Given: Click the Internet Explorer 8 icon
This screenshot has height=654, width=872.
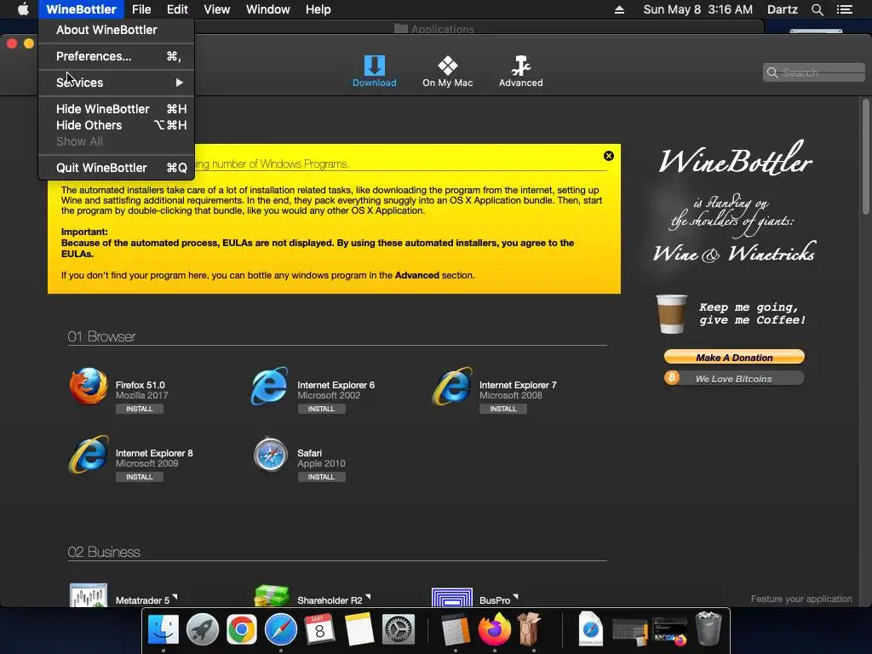Looking at the screenshot, I should point(89,455).
